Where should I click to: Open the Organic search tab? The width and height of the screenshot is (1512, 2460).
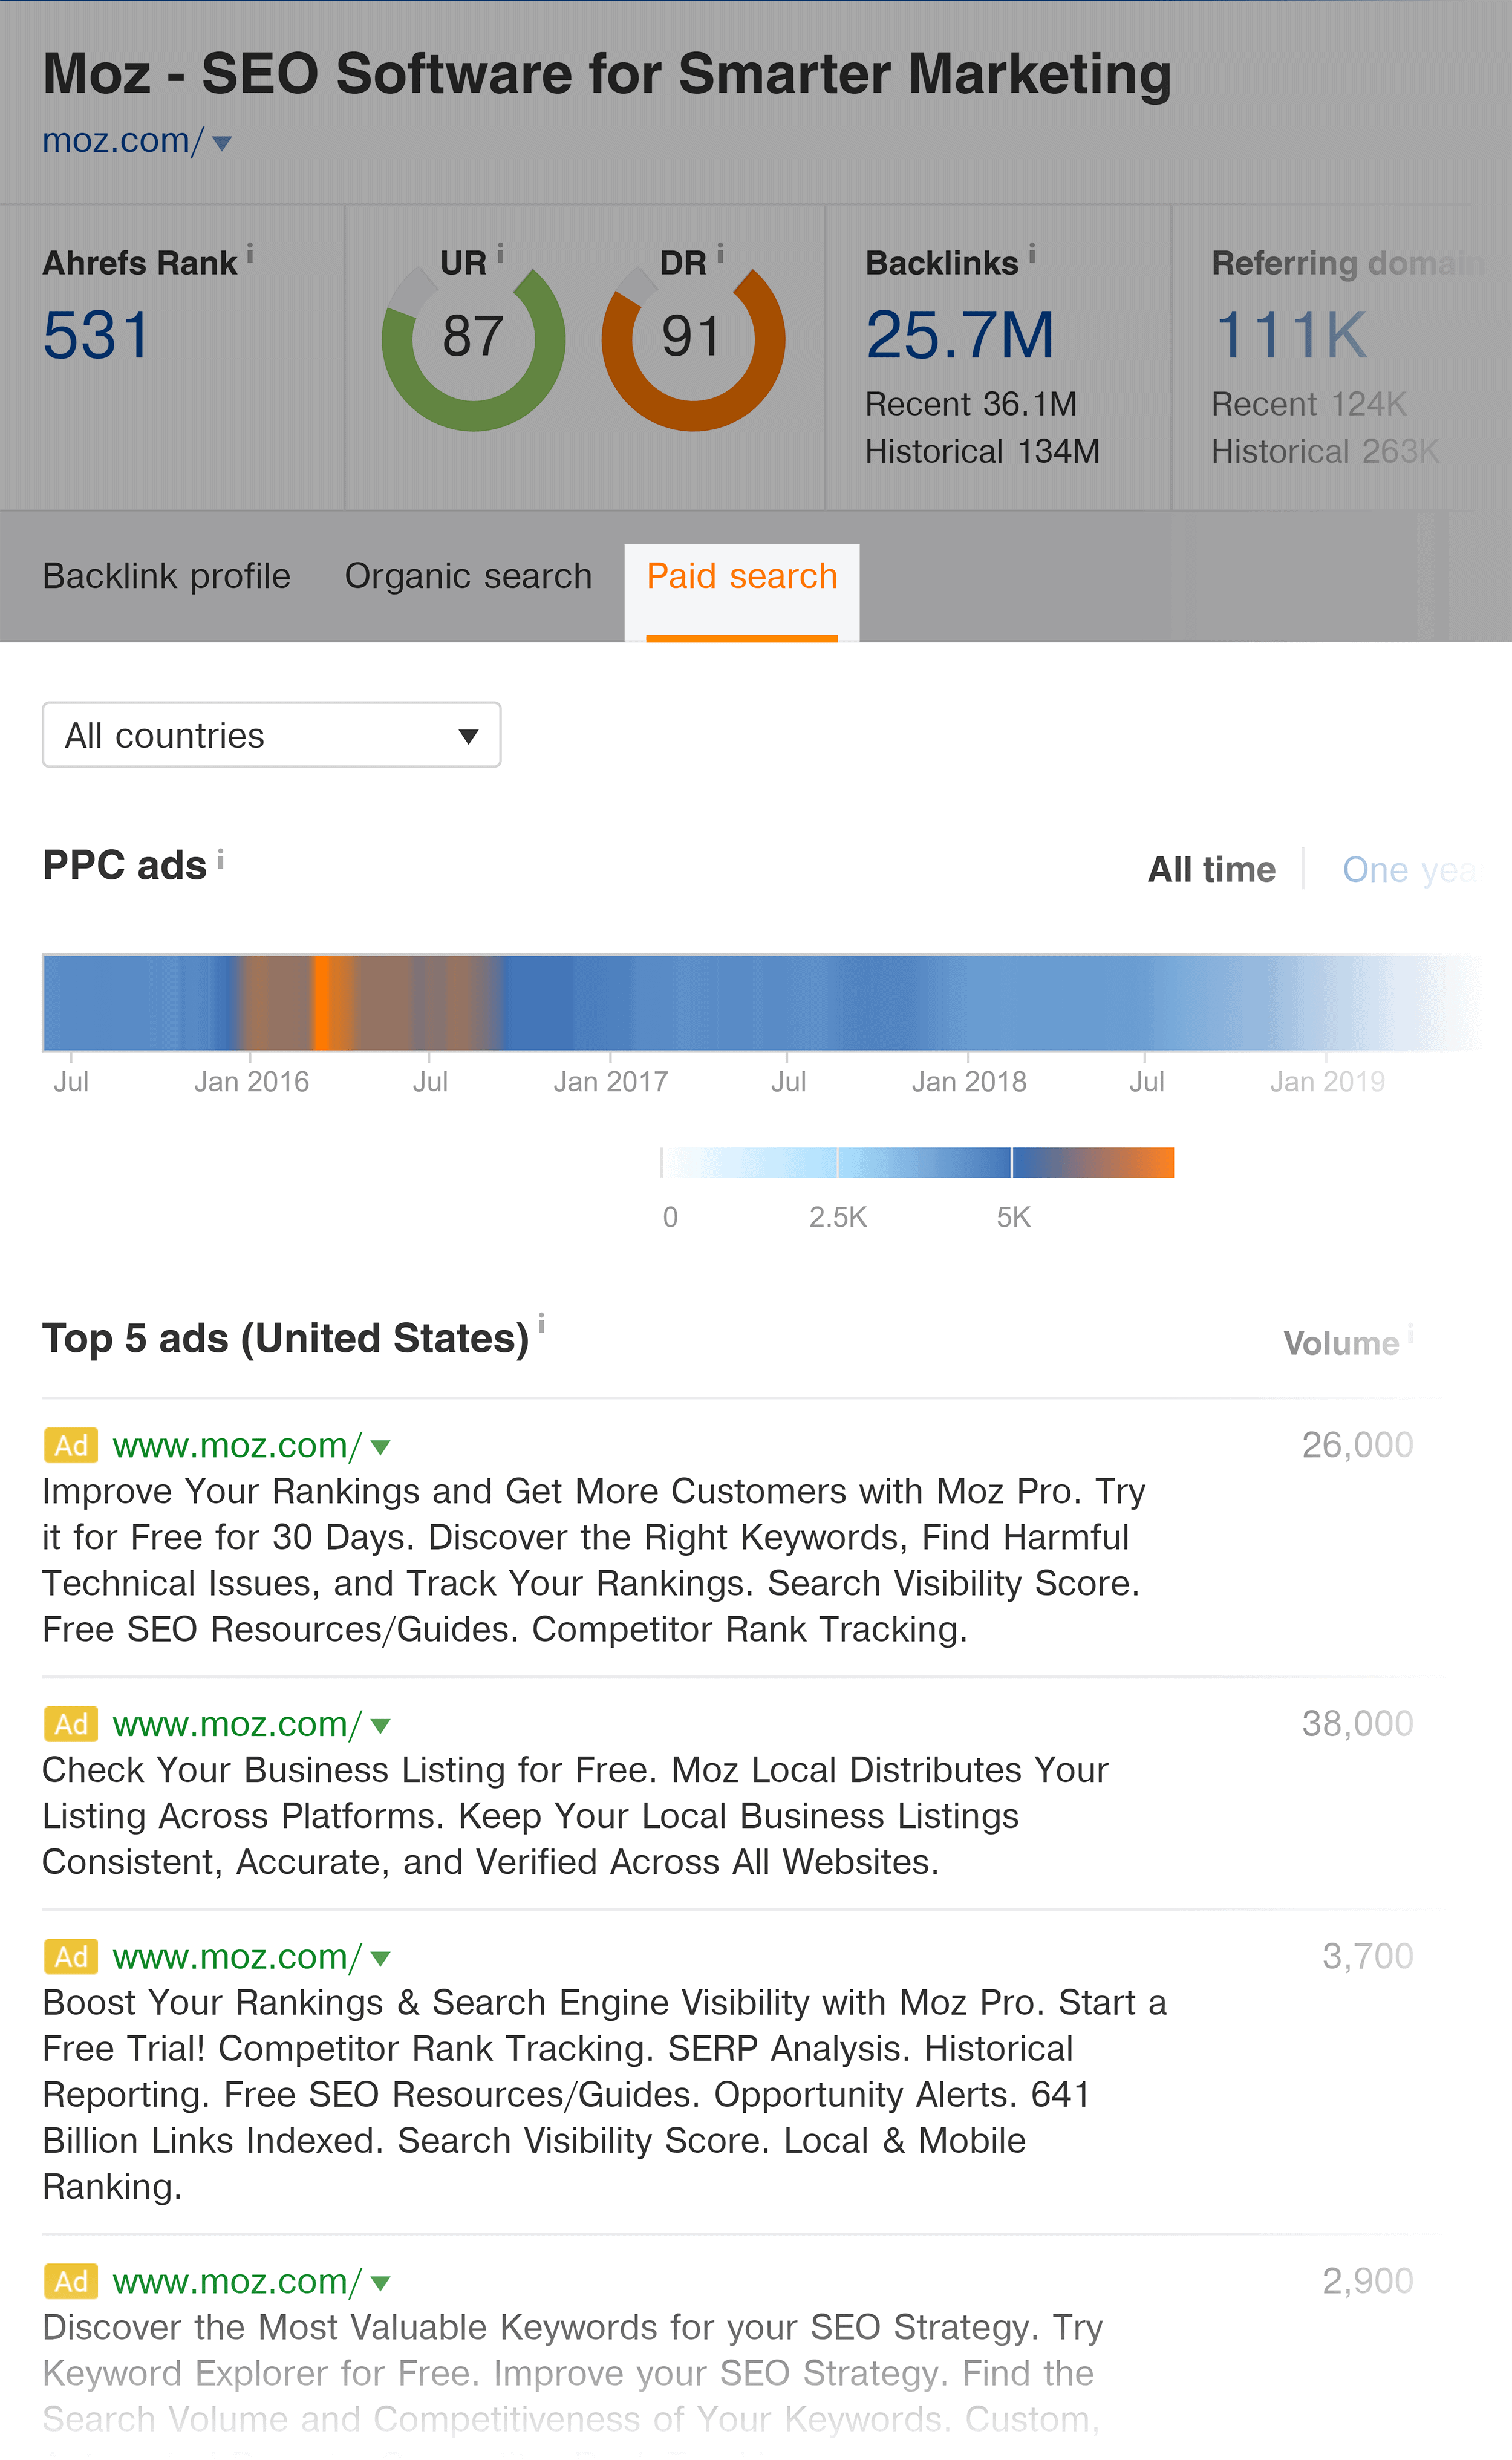(x=468, y=576)
